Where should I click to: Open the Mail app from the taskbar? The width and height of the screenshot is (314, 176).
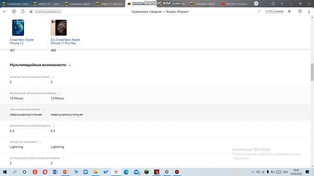click(136, 172)
